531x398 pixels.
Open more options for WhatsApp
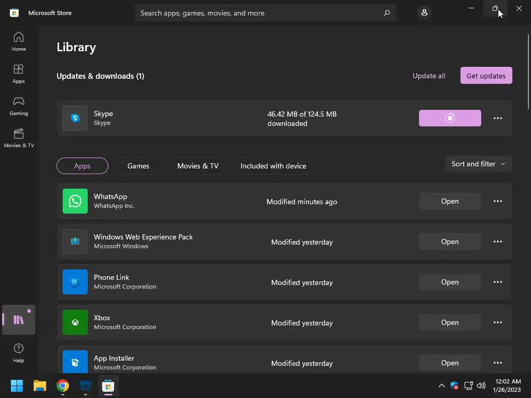tap(497, 201)
